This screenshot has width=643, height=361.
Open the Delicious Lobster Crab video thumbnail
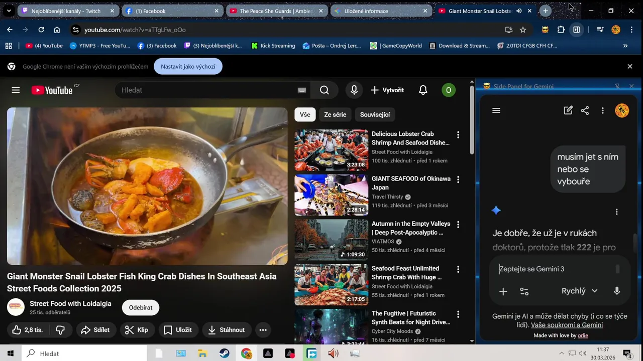[331, 150]
